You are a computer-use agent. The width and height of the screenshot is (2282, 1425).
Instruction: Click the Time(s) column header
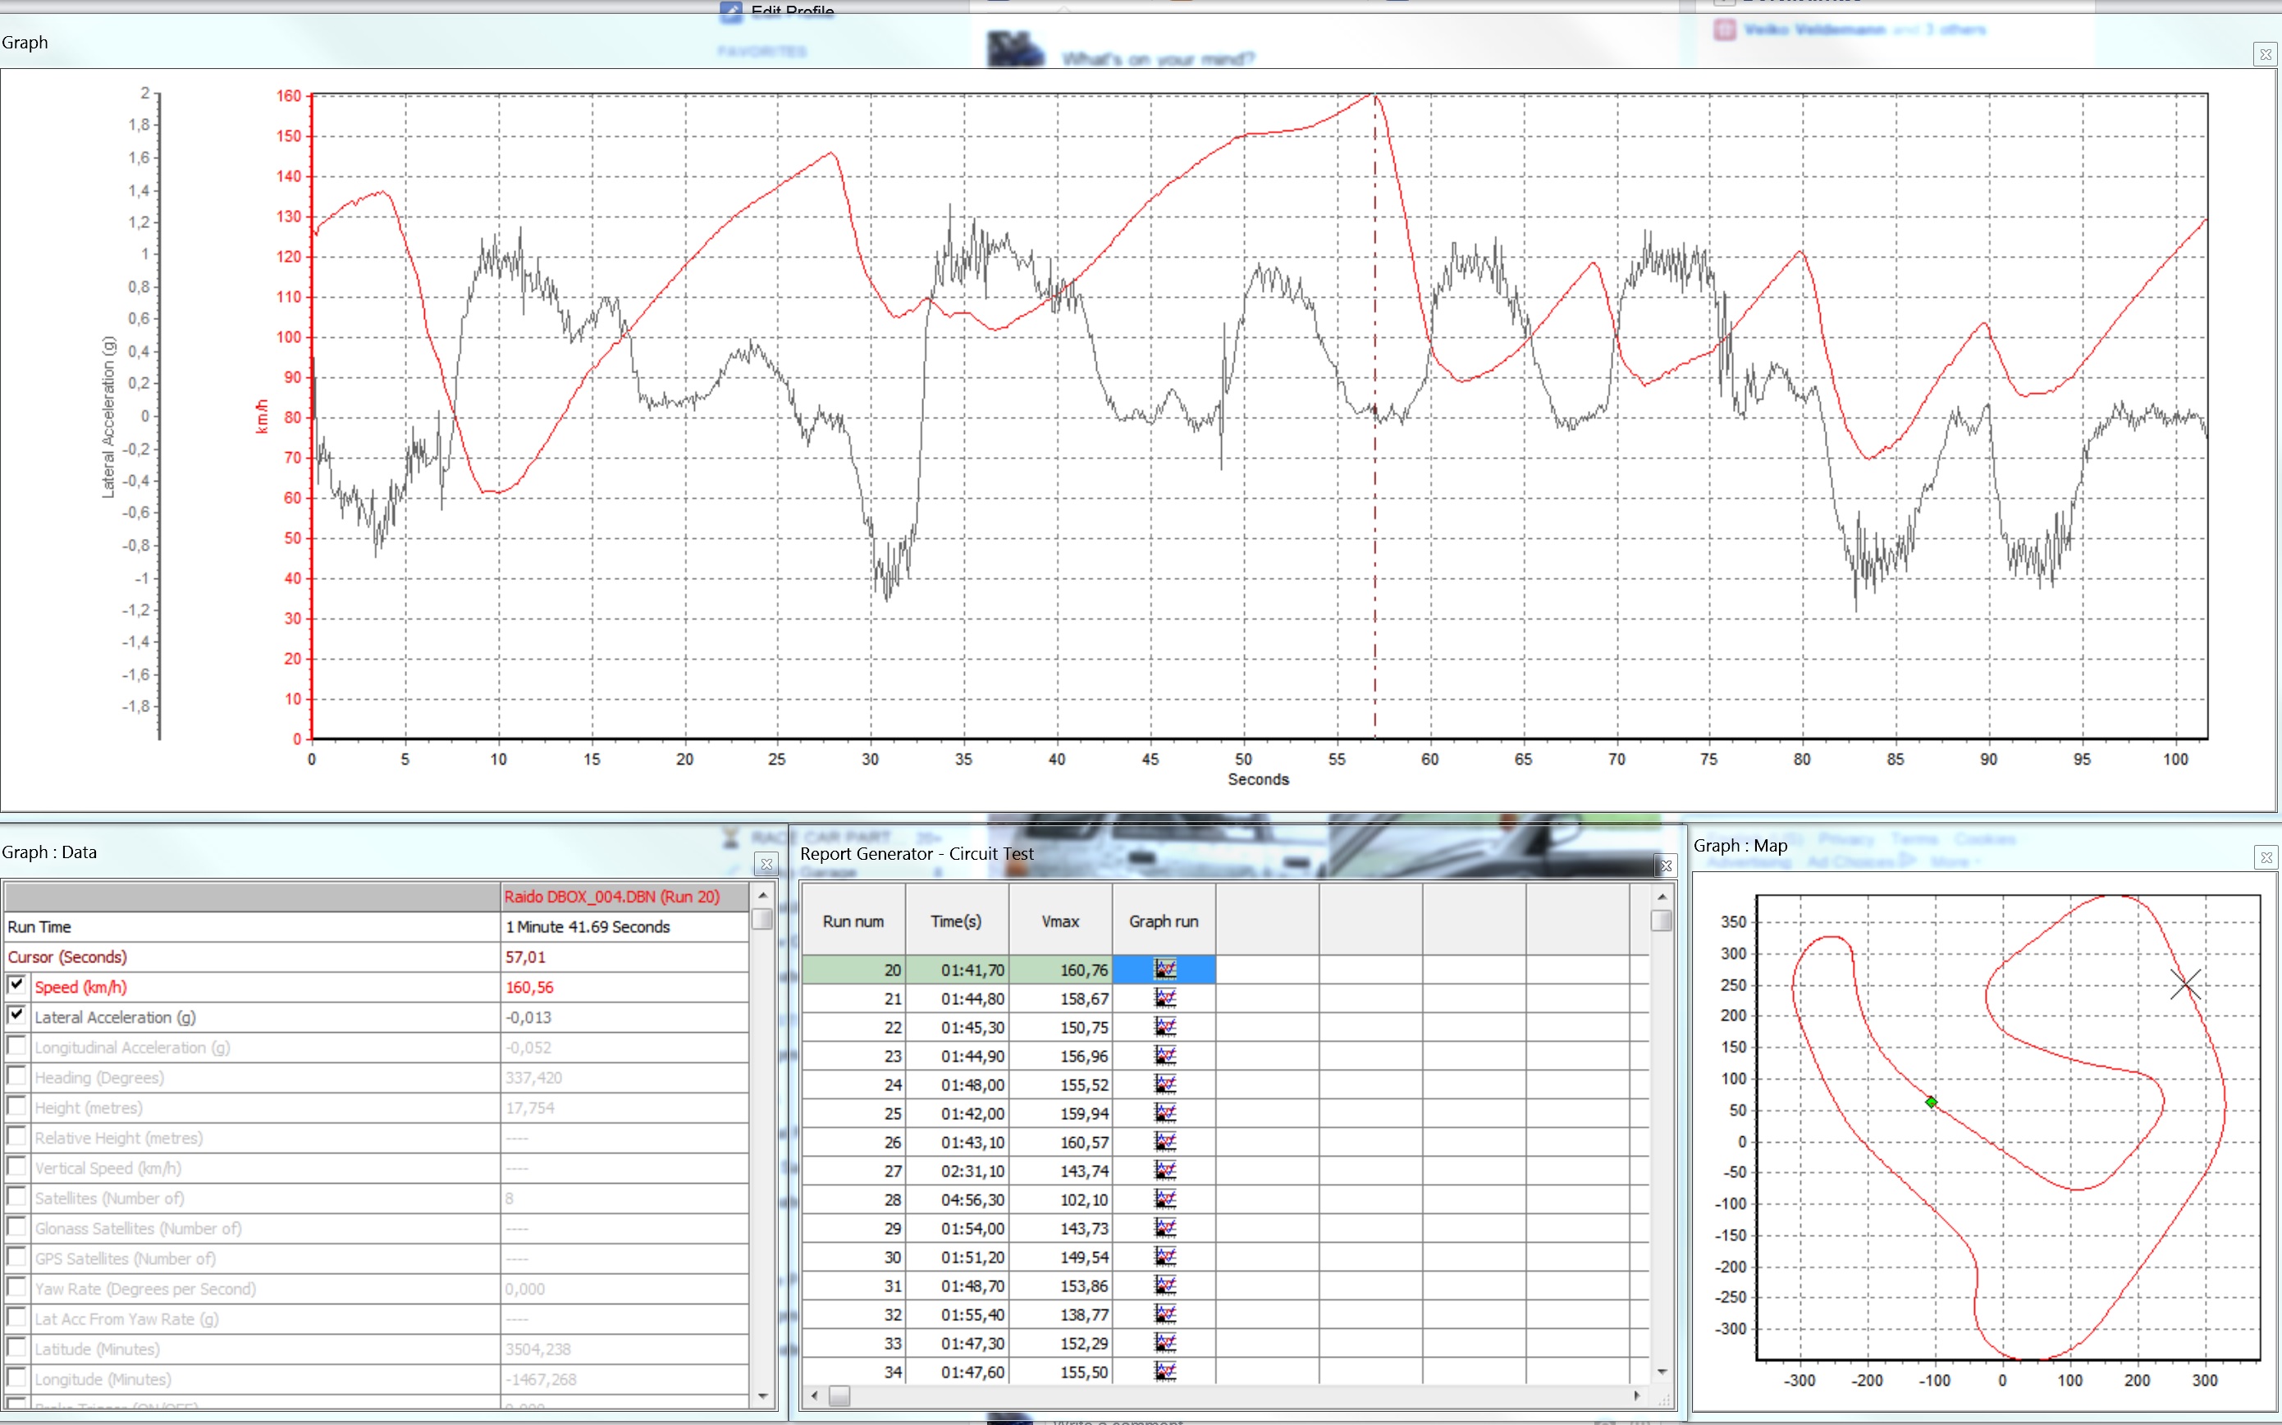point(956,920)
